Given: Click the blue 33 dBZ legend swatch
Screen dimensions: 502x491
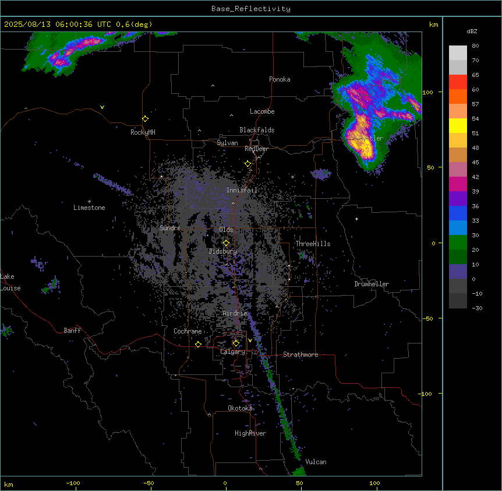Looking at the screenshot, I should coord(458,213).
